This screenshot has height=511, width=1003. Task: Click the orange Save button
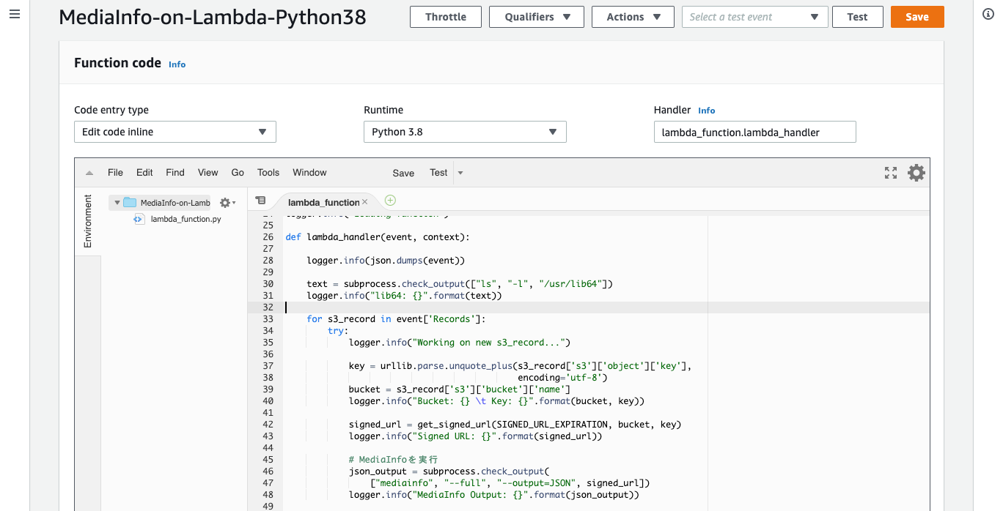(x=917, y=16)
